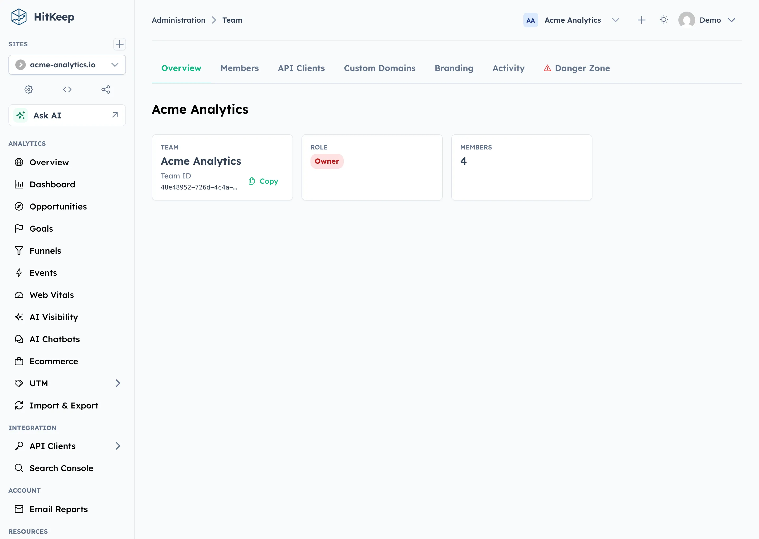The image size is (759, 539).
Task: Click the Owner role badge
Action: tap(327, 161)
